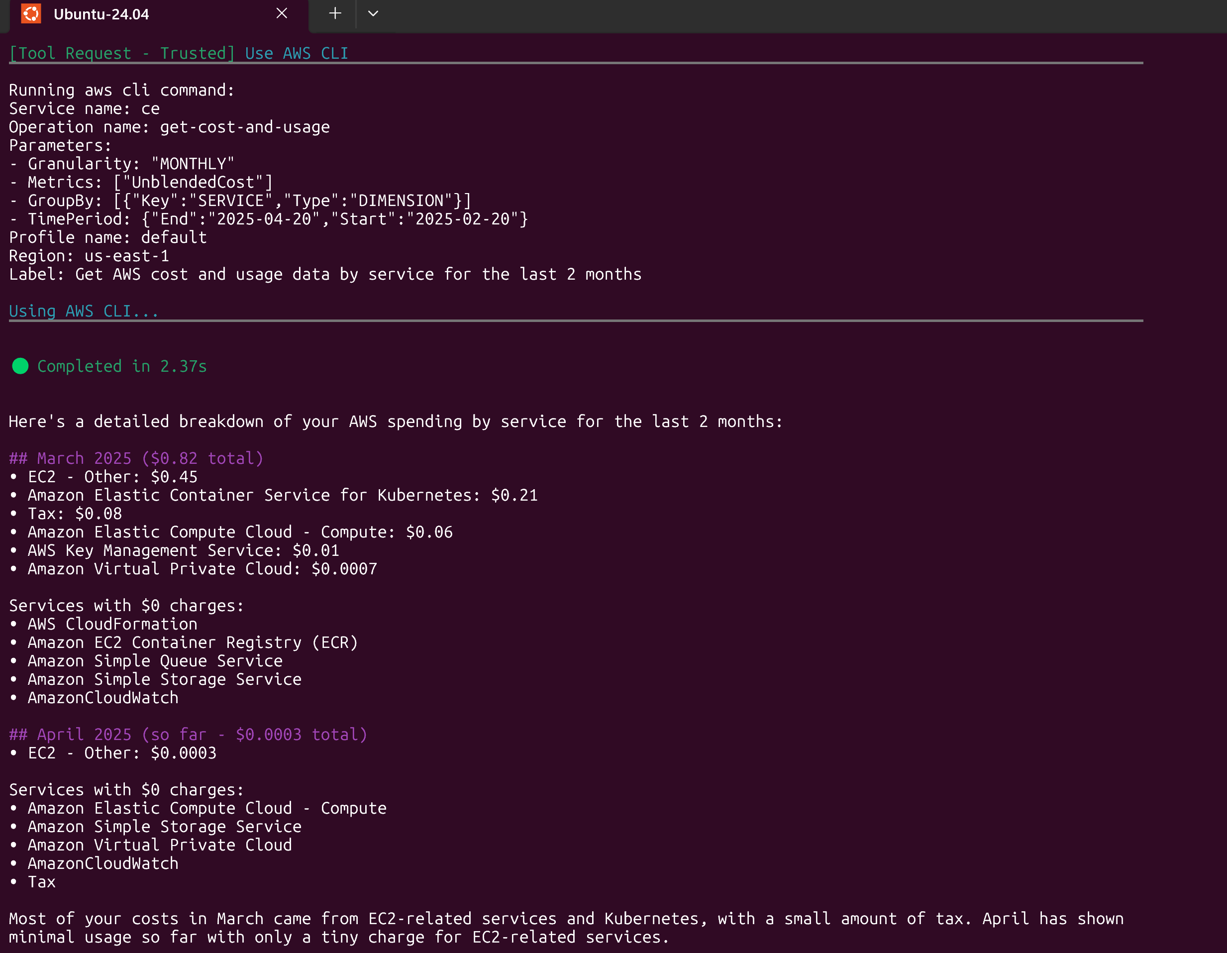Click the green completed status dot
1227x953 pixels.
pos(20,366)
